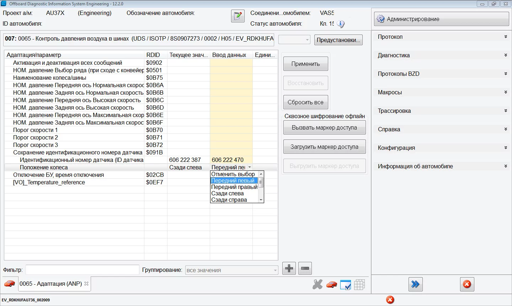Click the red X button under sidebar
Screen dimensions: 512x306
tap(467, 284)
